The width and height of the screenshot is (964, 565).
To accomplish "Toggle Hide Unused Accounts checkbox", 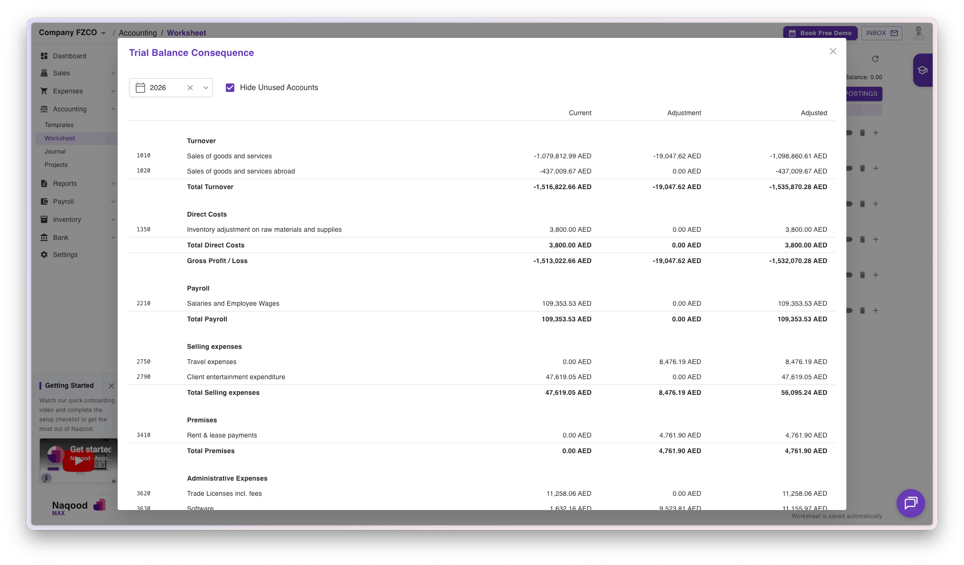I will coord(230,88).
